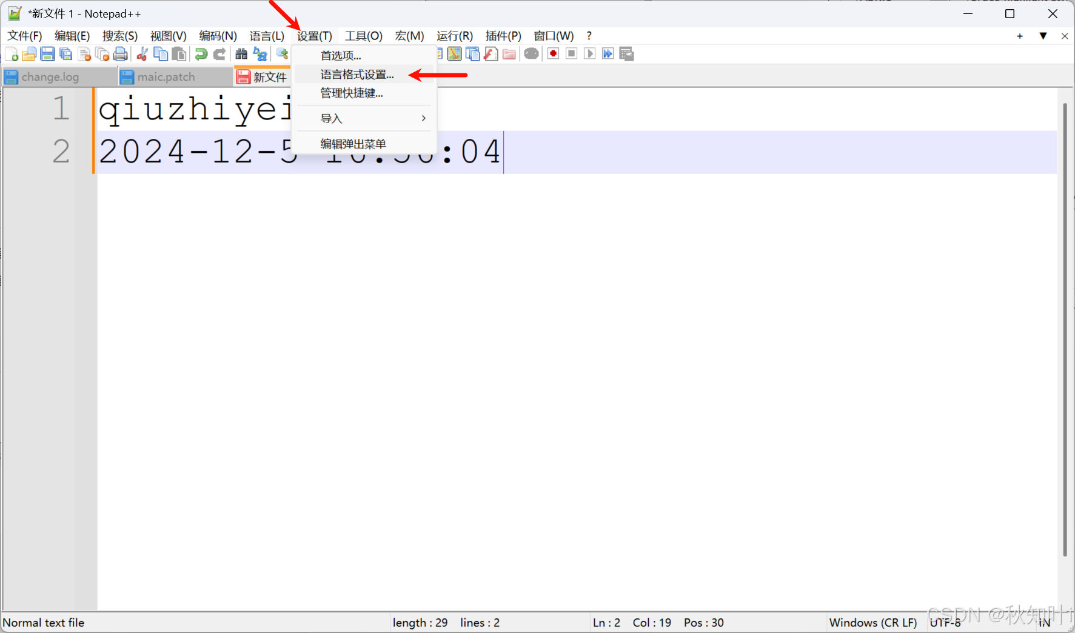This screenshot has width=1075, height=633.
Task: Switch to the change.log tab
Action: point(59,77)
